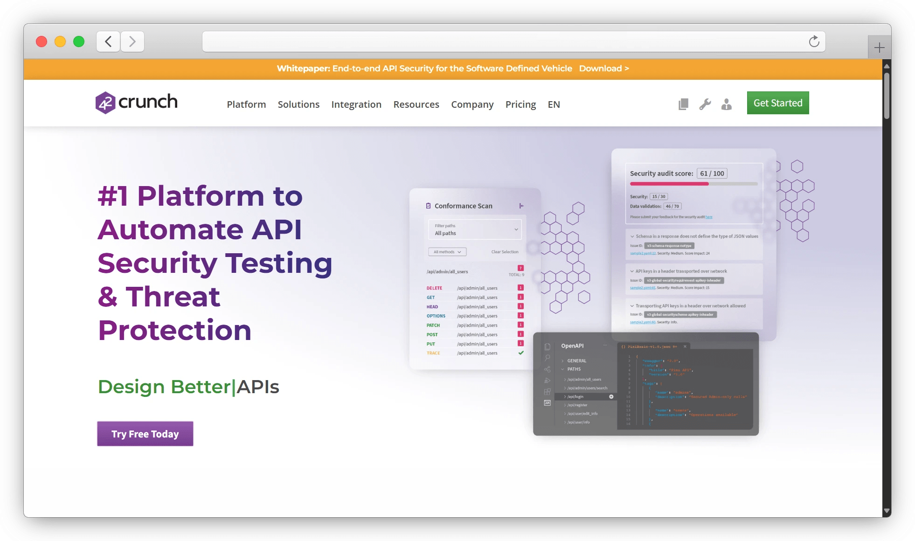Viewport: 915px width, 541px height.
Task: Click the whitepaper Download link
Action: tap(604, 69)
